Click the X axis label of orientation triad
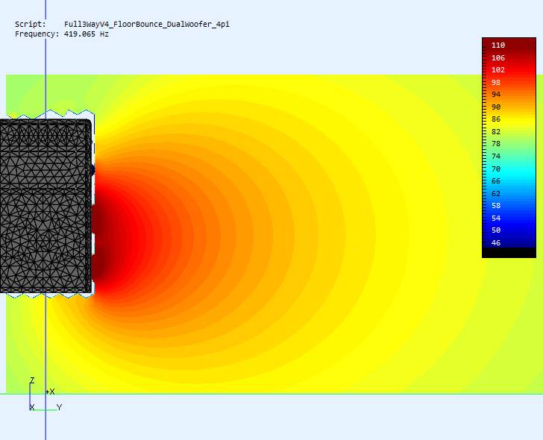543x440 pixels. 32,407
